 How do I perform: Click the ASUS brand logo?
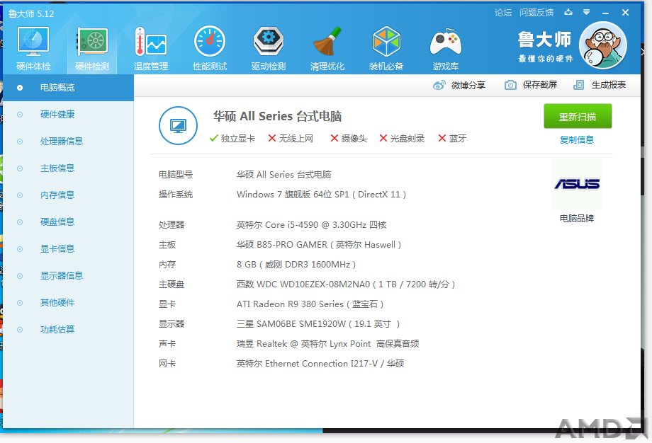(577, 183)
